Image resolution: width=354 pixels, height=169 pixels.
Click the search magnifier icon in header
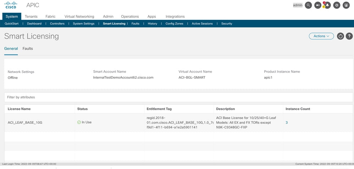[x=308, y=5]
